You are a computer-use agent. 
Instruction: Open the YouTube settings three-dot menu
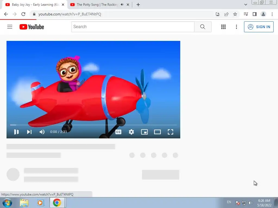coord(236,27)
